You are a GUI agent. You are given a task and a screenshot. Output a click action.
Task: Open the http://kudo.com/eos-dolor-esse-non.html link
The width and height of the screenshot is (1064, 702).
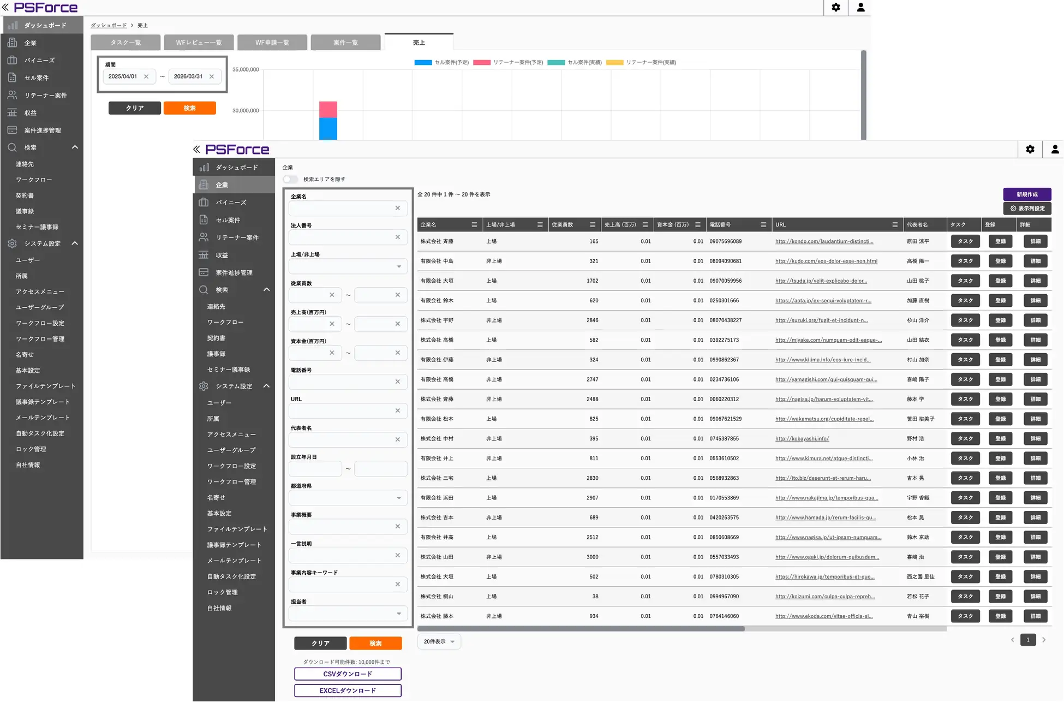(x=826, y=261)
